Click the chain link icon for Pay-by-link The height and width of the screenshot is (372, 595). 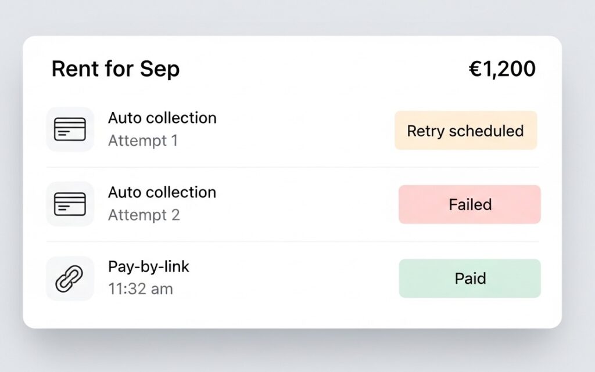point(70,279)
